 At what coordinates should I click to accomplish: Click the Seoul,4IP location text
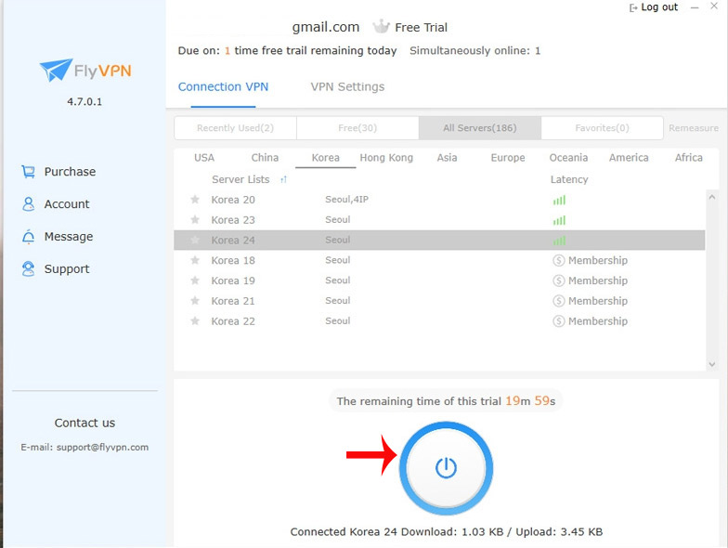point(347,200)
